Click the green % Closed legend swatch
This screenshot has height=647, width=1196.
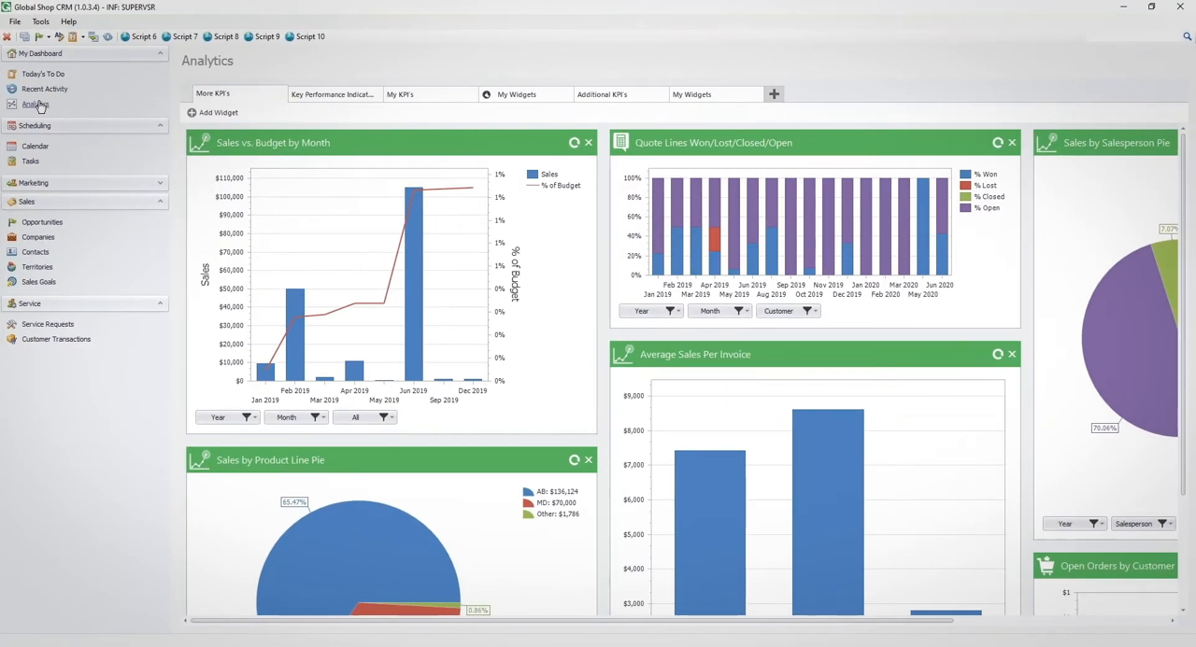pyautogui.click(x=965, y=197)
